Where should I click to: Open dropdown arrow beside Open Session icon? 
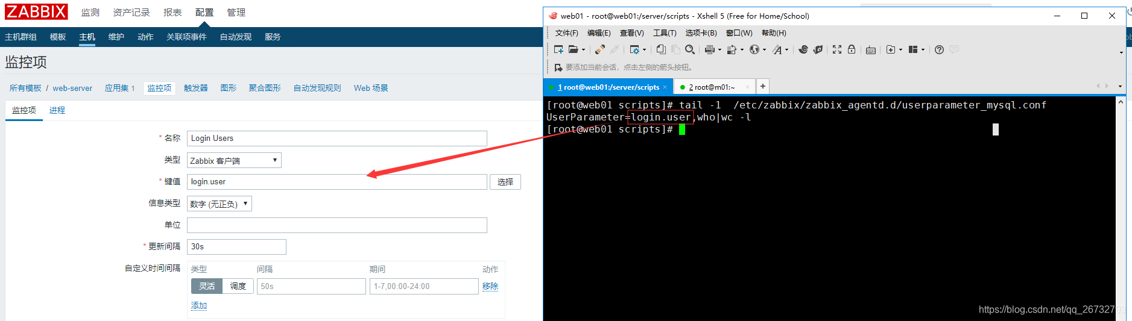click(583, 50)
